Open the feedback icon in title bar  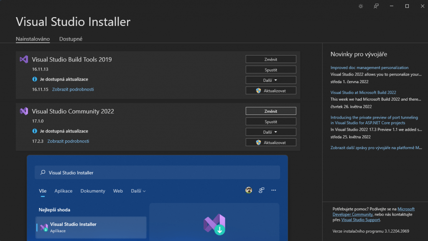[x=376, y=6]
